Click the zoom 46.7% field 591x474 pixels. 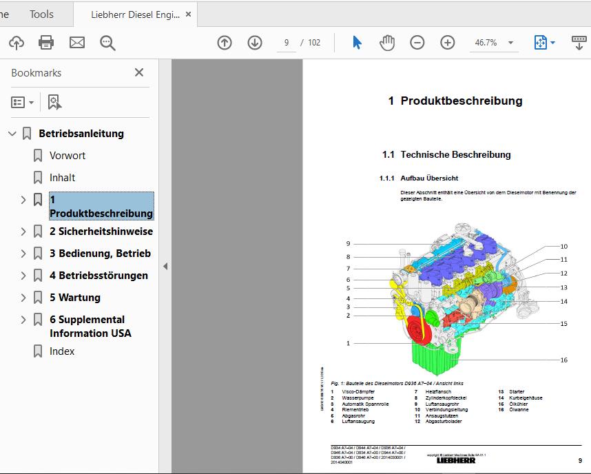[x=486, y=43]
